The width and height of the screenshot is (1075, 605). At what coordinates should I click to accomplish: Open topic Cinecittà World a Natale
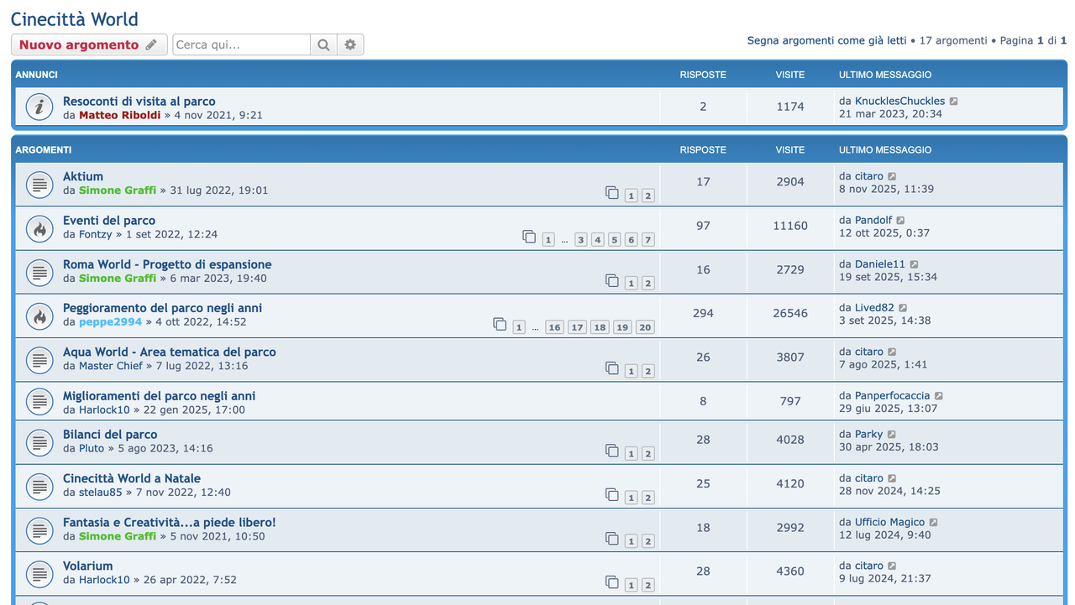[132, 478]
